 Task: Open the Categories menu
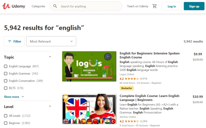click(38, 6)
